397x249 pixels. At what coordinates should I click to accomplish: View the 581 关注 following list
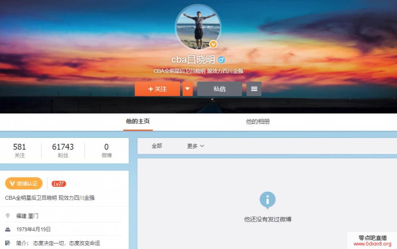[x=19, y=150]
